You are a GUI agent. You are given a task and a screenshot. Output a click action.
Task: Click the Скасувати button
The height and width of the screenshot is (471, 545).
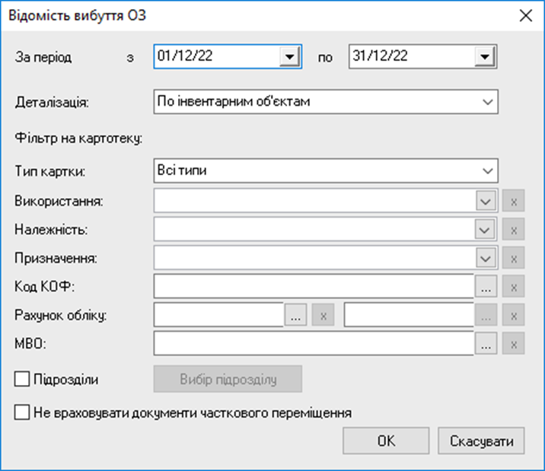(481, 441)
